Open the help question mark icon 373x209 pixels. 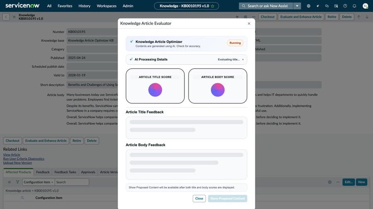coord(345,6)
